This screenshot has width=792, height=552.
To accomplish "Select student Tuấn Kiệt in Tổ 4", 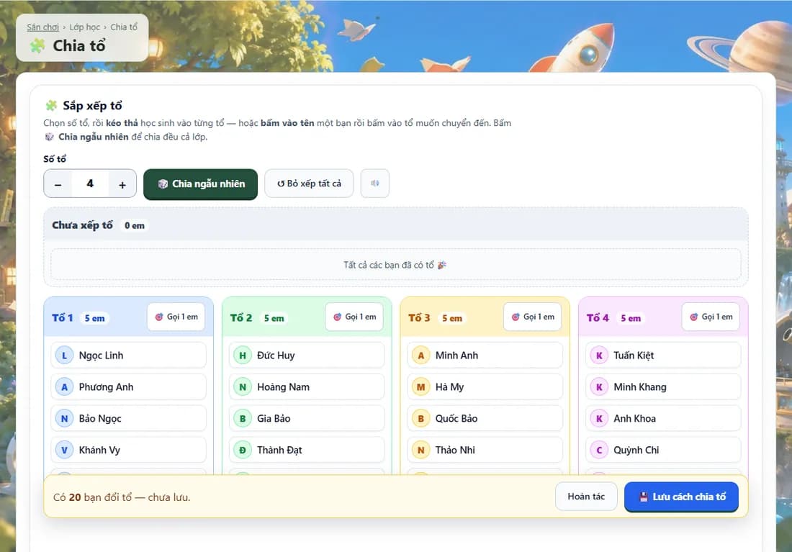I will (x=663, y=356).
